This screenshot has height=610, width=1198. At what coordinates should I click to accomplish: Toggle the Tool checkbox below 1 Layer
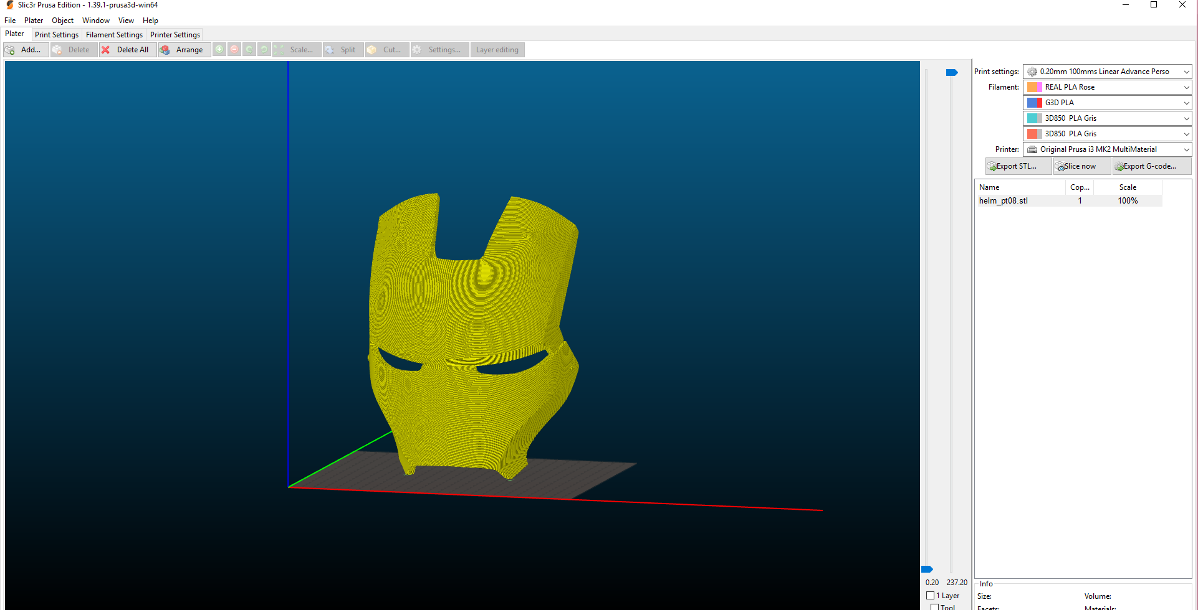click(x=934, y=608)
